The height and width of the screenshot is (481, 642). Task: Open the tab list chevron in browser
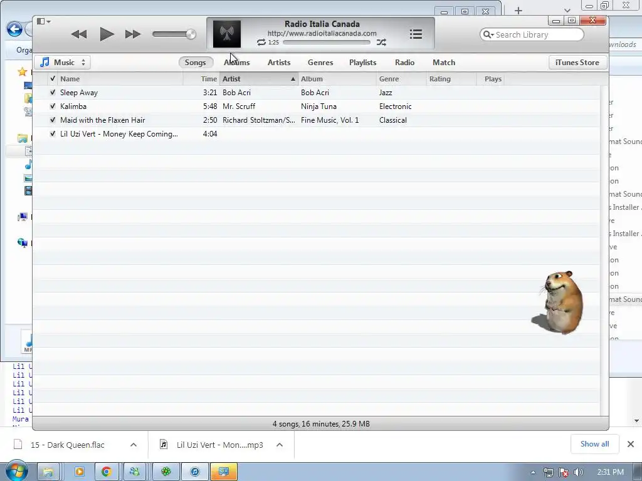point(567,11)
